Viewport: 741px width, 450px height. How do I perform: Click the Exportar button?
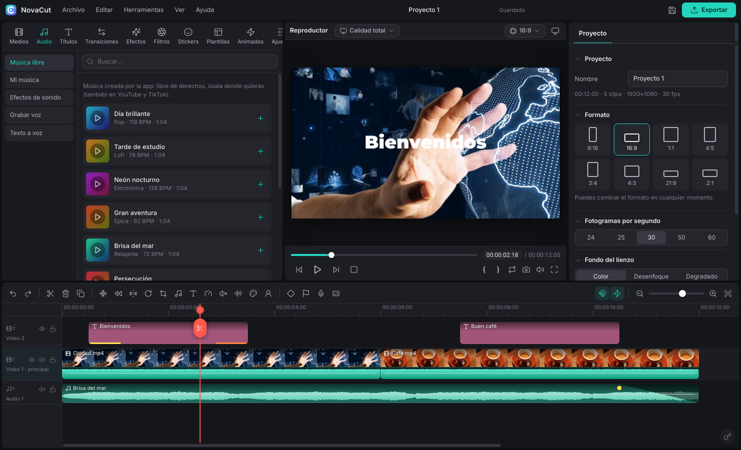click(x=709, y=10)
